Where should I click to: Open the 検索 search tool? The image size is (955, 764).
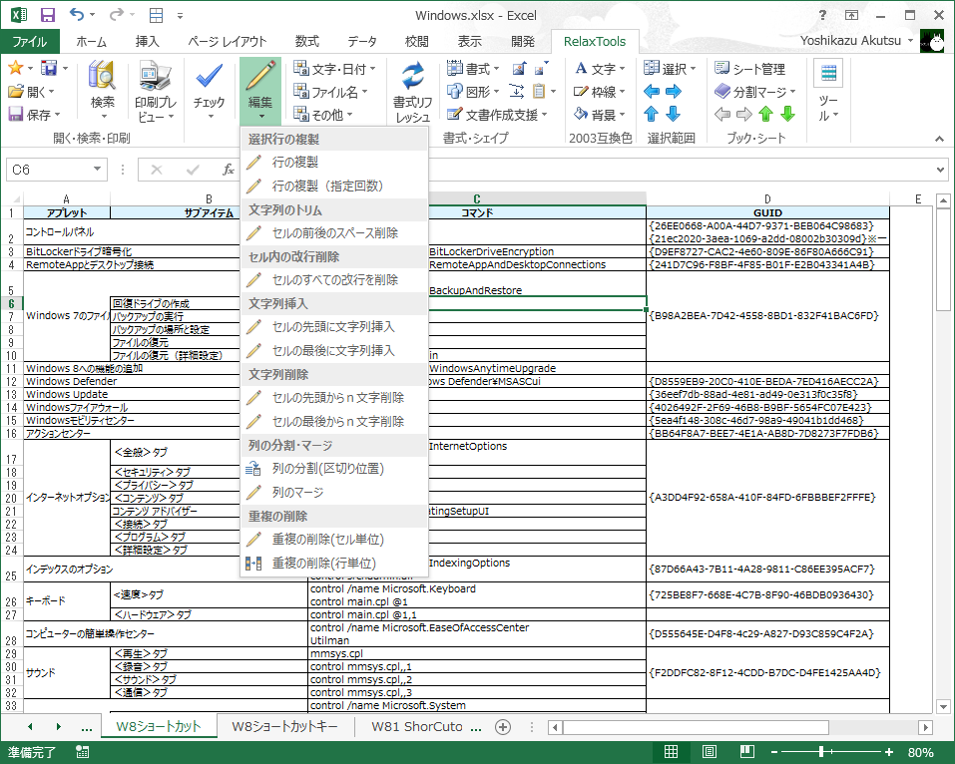pos(103,90)
